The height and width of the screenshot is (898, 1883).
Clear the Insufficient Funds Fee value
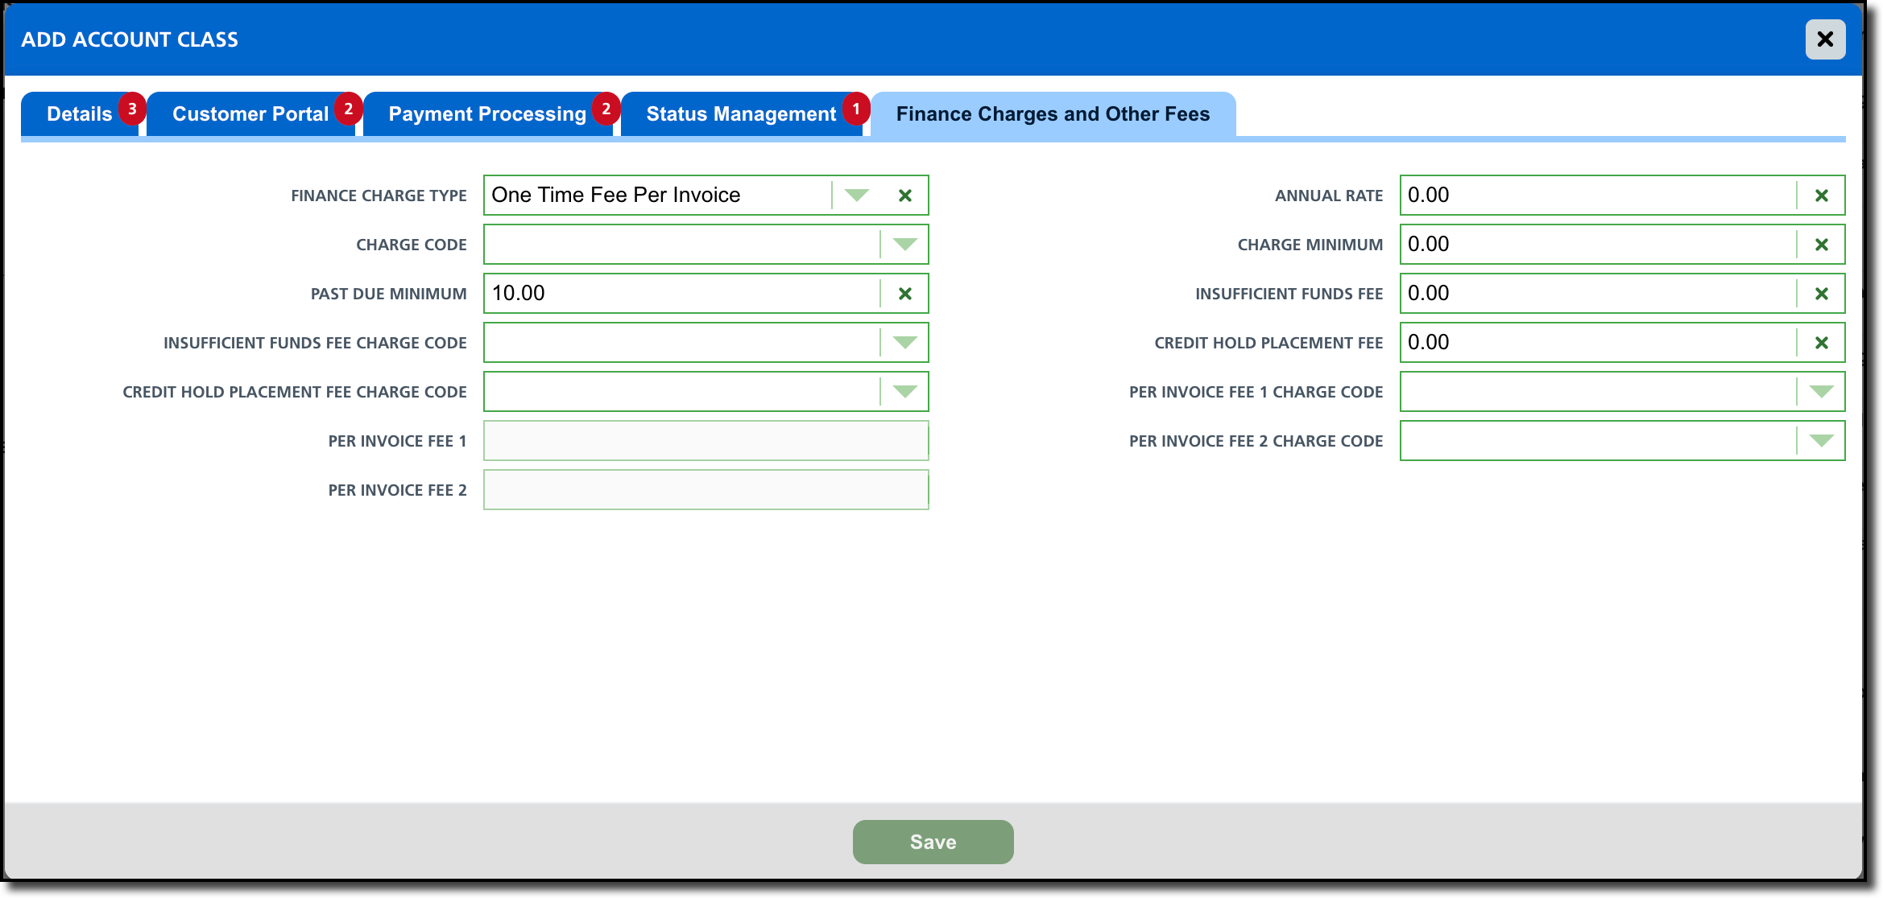pos(1821,294)
